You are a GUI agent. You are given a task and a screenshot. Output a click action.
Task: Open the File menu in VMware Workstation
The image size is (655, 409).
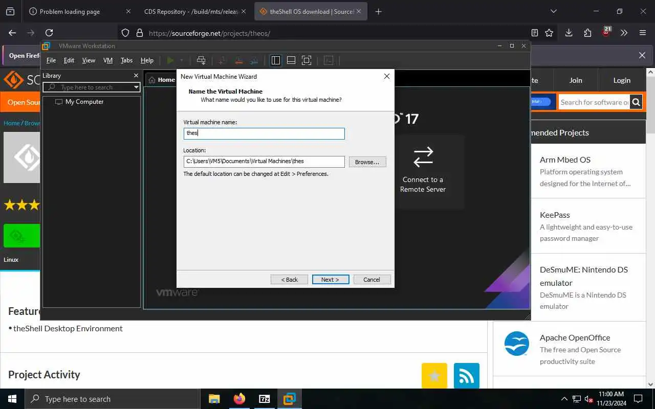click(x=51, y=60)
